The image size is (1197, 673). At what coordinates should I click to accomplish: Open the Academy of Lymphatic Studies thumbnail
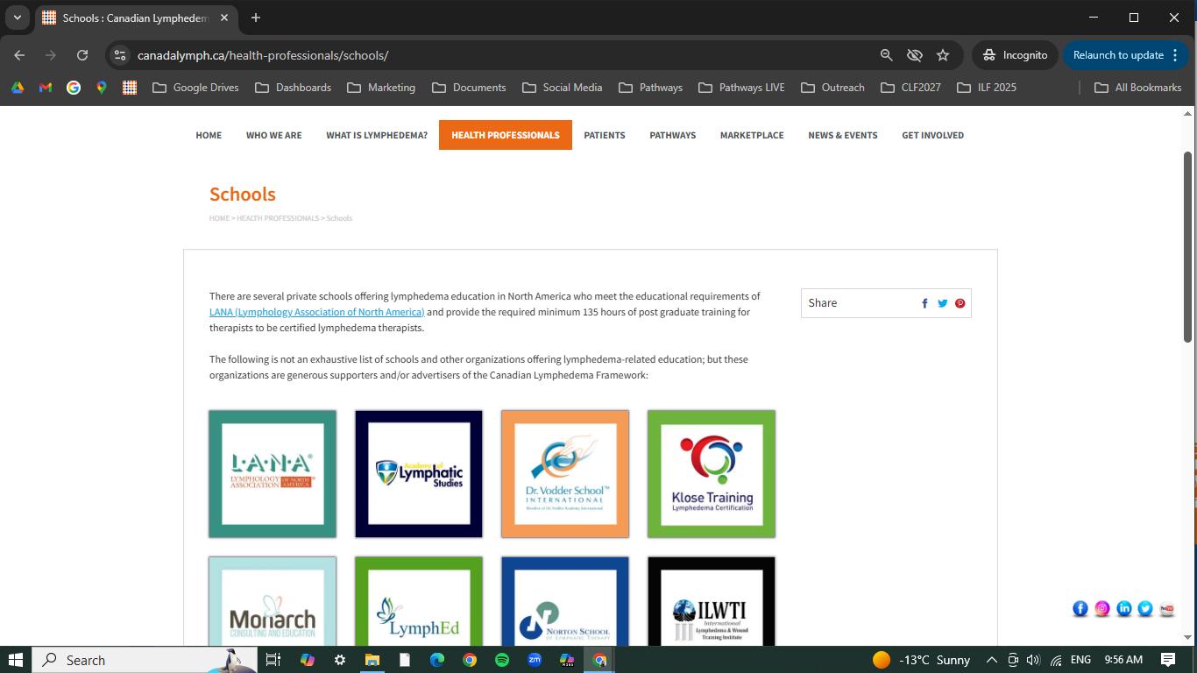pos(419,474)
